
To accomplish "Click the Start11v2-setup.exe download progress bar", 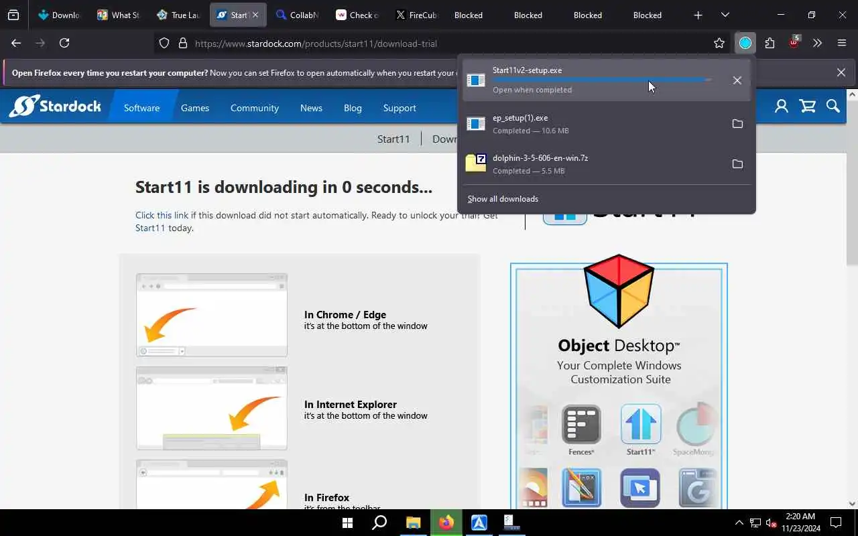I will [601, 80].
